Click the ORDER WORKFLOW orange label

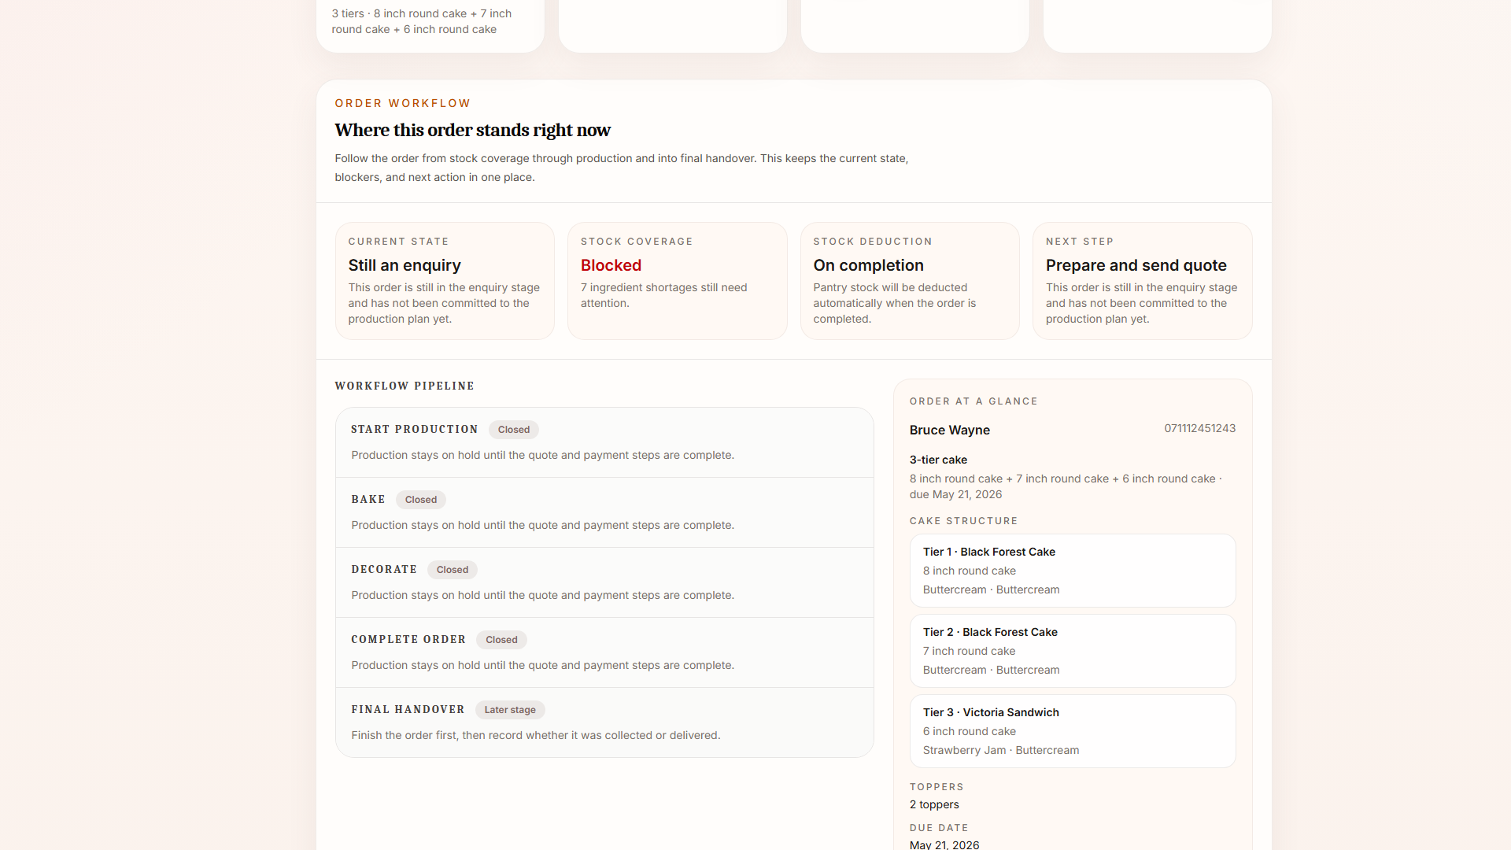point(402,103)
